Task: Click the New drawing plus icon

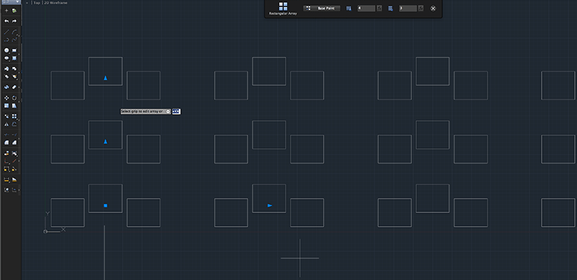Action: pyautogui.click(x=6, y=11)
